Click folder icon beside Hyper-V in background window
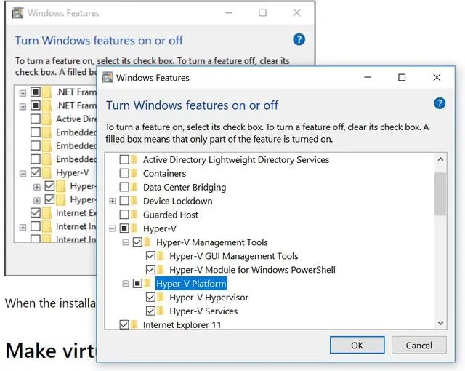 point(46,172)
